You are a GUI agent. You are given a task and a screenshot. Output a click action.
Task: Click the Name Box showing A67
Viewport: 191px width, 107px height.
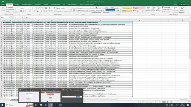[5, 17]
